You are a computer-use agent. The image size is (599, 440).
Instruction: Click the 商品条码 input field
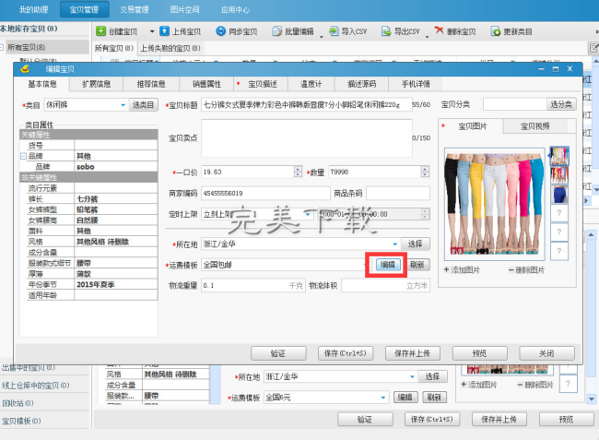click(398, 194)
